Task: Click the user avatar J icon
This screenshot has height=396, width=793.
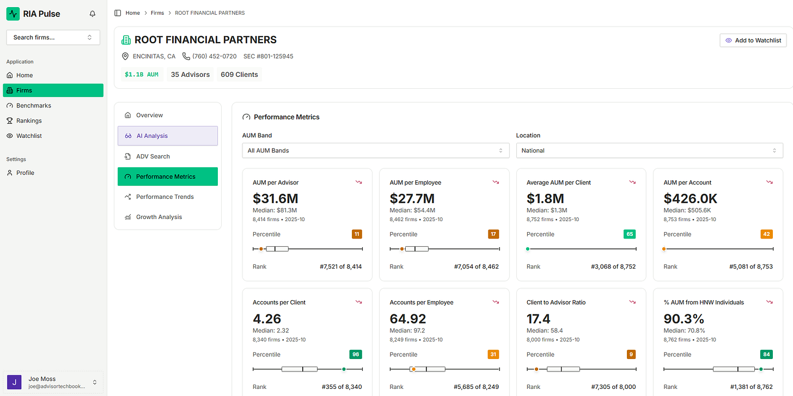Action: pyautogui.click(x=14, y=382)
